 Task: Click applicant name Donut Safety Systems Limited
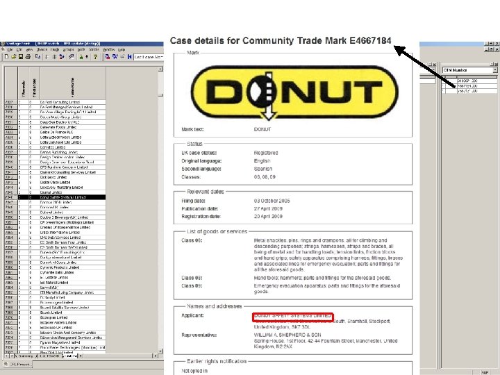click(293, 316)
